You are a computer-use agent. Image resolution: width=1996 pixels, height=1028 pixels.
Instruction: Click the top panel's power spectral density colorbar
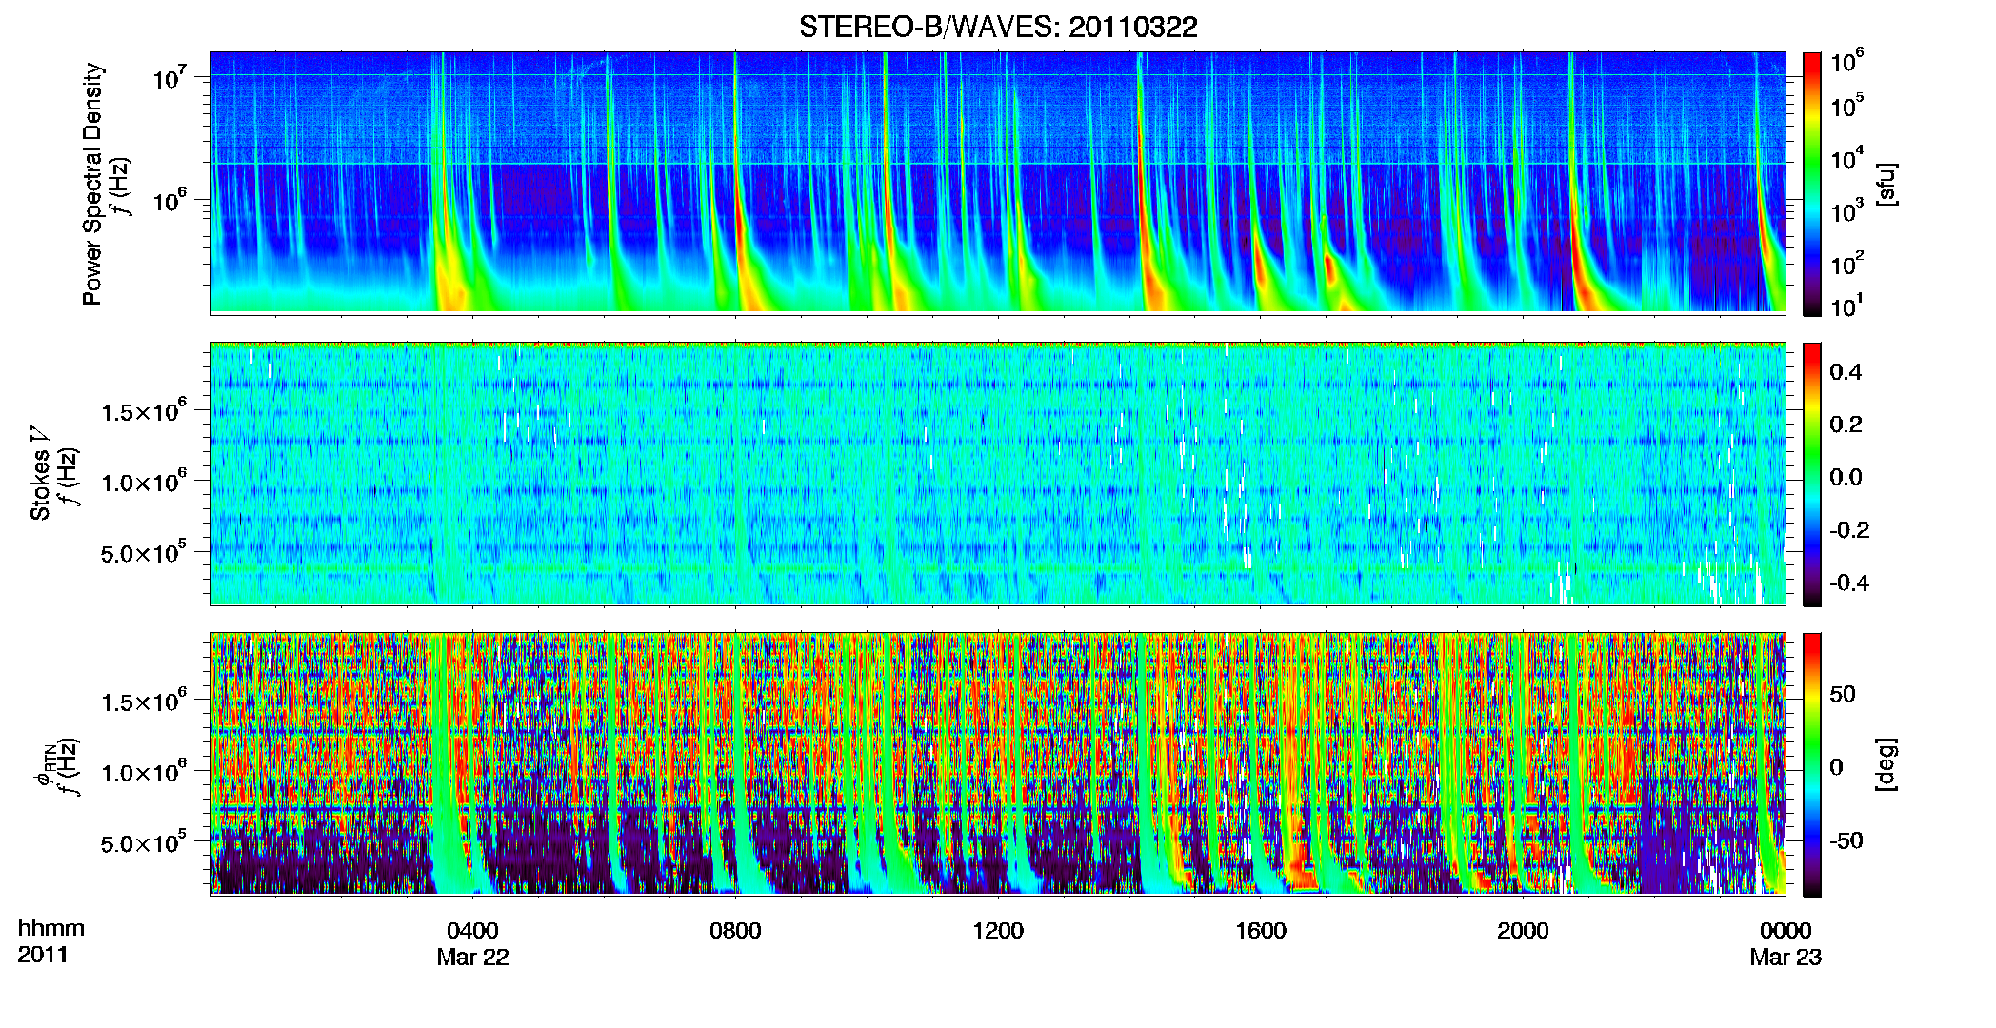[1812, 184]
